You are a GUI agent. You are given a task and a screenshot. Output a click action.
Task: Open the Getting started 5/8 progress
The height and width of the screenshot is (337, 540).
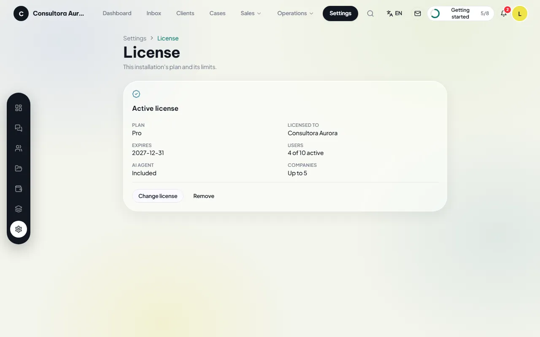461,13
